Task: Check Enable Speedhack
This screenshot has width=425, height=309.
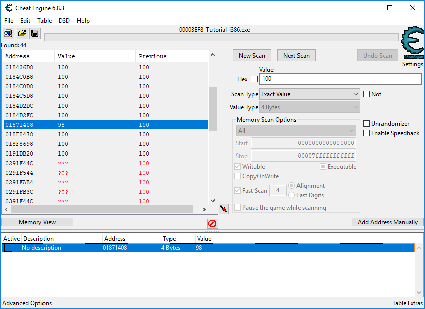Action: point(366,133)
